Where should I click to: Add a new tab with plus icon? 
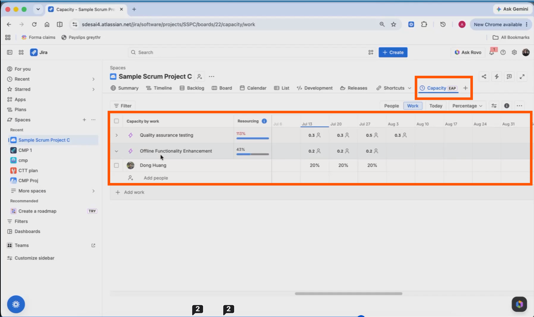click(465, 88)
